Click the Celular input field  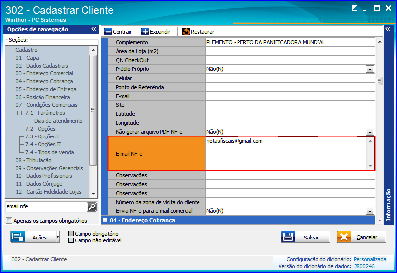pos(290,78)
